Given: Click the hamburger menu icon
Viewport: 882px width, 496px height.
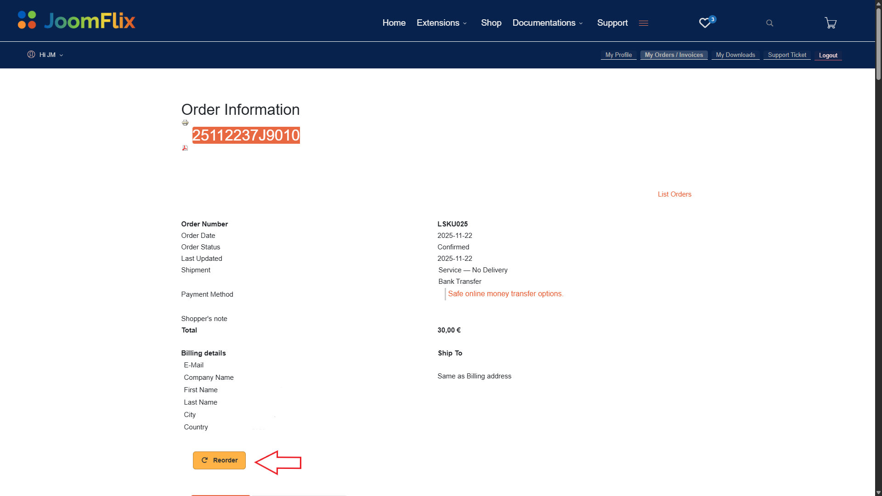Looking at the screenshot, I should (x=644, y=23).
